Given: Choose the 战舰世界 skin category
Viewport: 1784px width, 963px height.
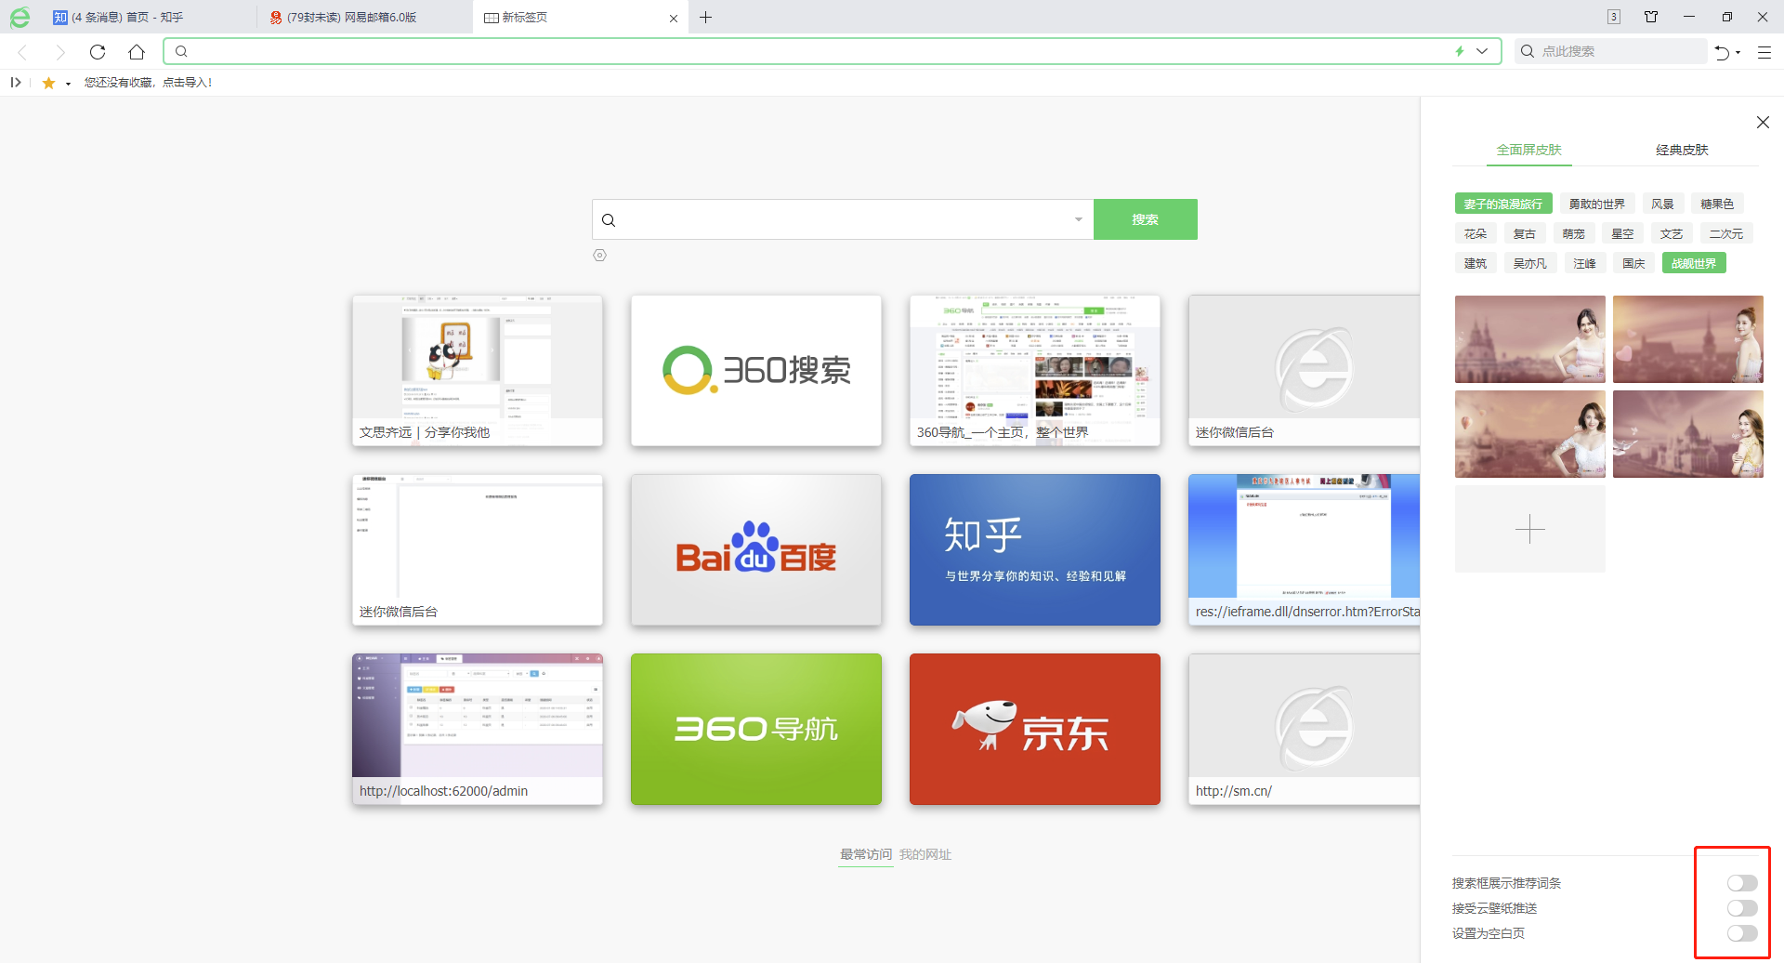Looking at the screenshot, I should [1694, 263].
